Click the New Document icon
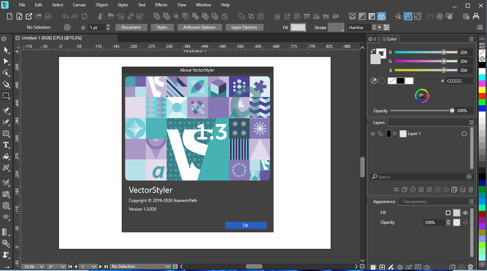The image size is (487, 271). click(9, 16)
